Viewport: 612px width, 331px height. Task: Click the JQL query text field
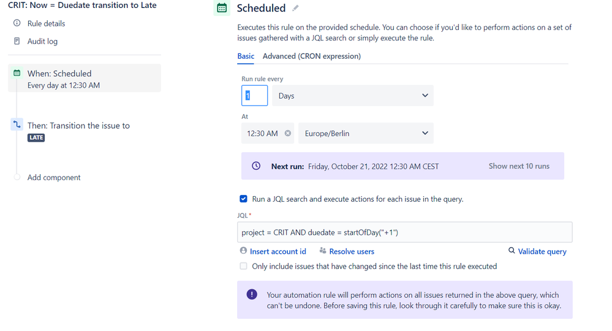point(405,232)
